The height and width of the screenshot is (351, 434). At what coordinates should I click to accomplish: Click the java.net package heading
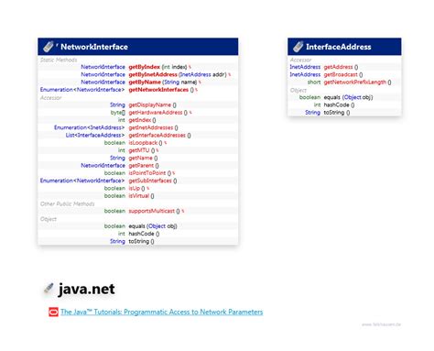pos(86,289)
